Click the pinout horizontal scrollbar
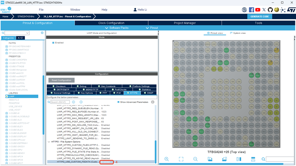Image resolution: width=296 pixels, height=166 pixels. click(221, 164)
